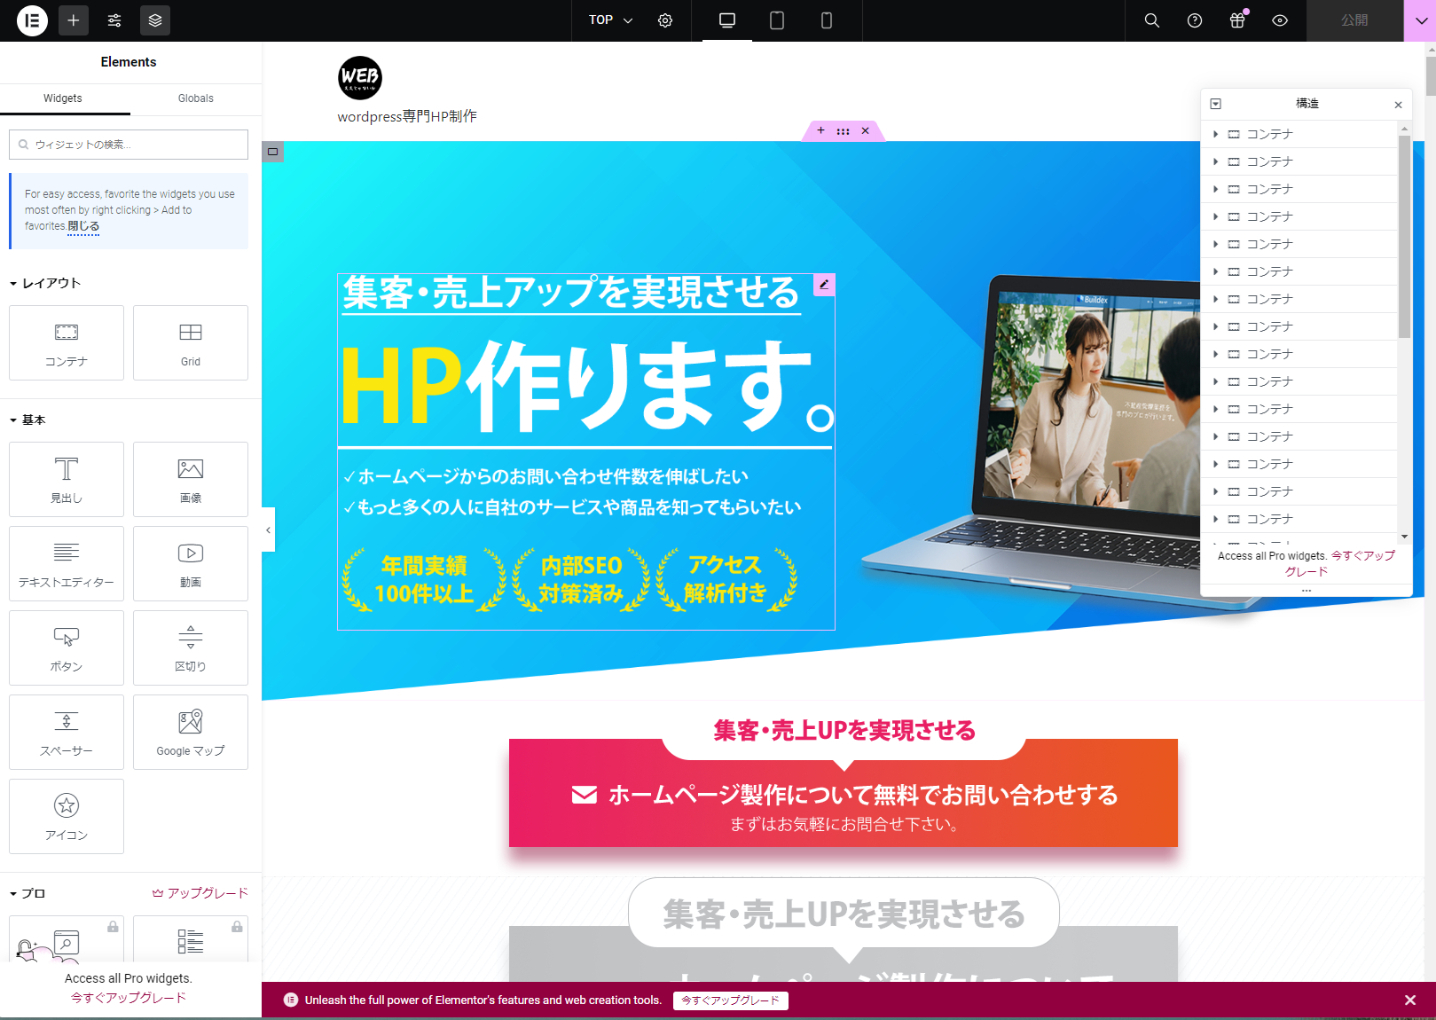
Task: Click the 公開 publish button
Action: pyautogui.click(x=1354, y=20)
